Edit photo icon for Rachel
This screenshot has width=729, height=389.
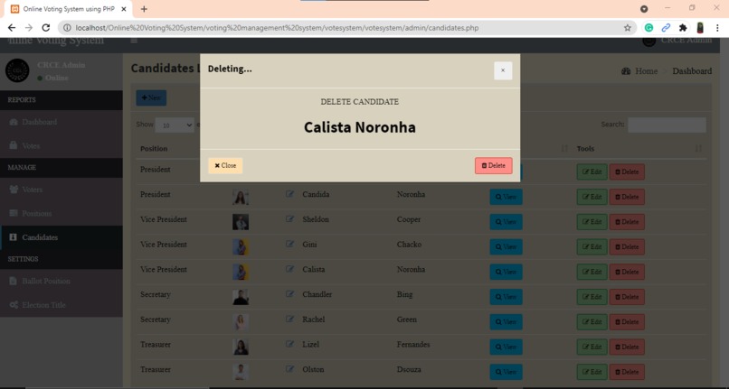[x=289, y=320]
